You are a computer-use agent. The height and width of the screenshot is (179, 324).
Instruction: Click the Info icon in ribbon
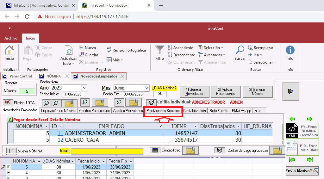290,50
